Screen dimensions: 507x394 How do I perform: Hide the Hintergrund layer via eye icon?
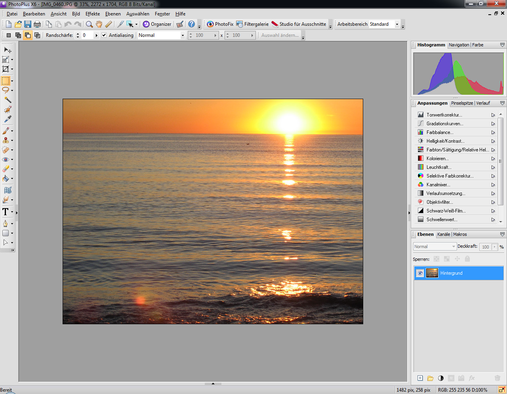pyautogui.click(x=419, y=273)
